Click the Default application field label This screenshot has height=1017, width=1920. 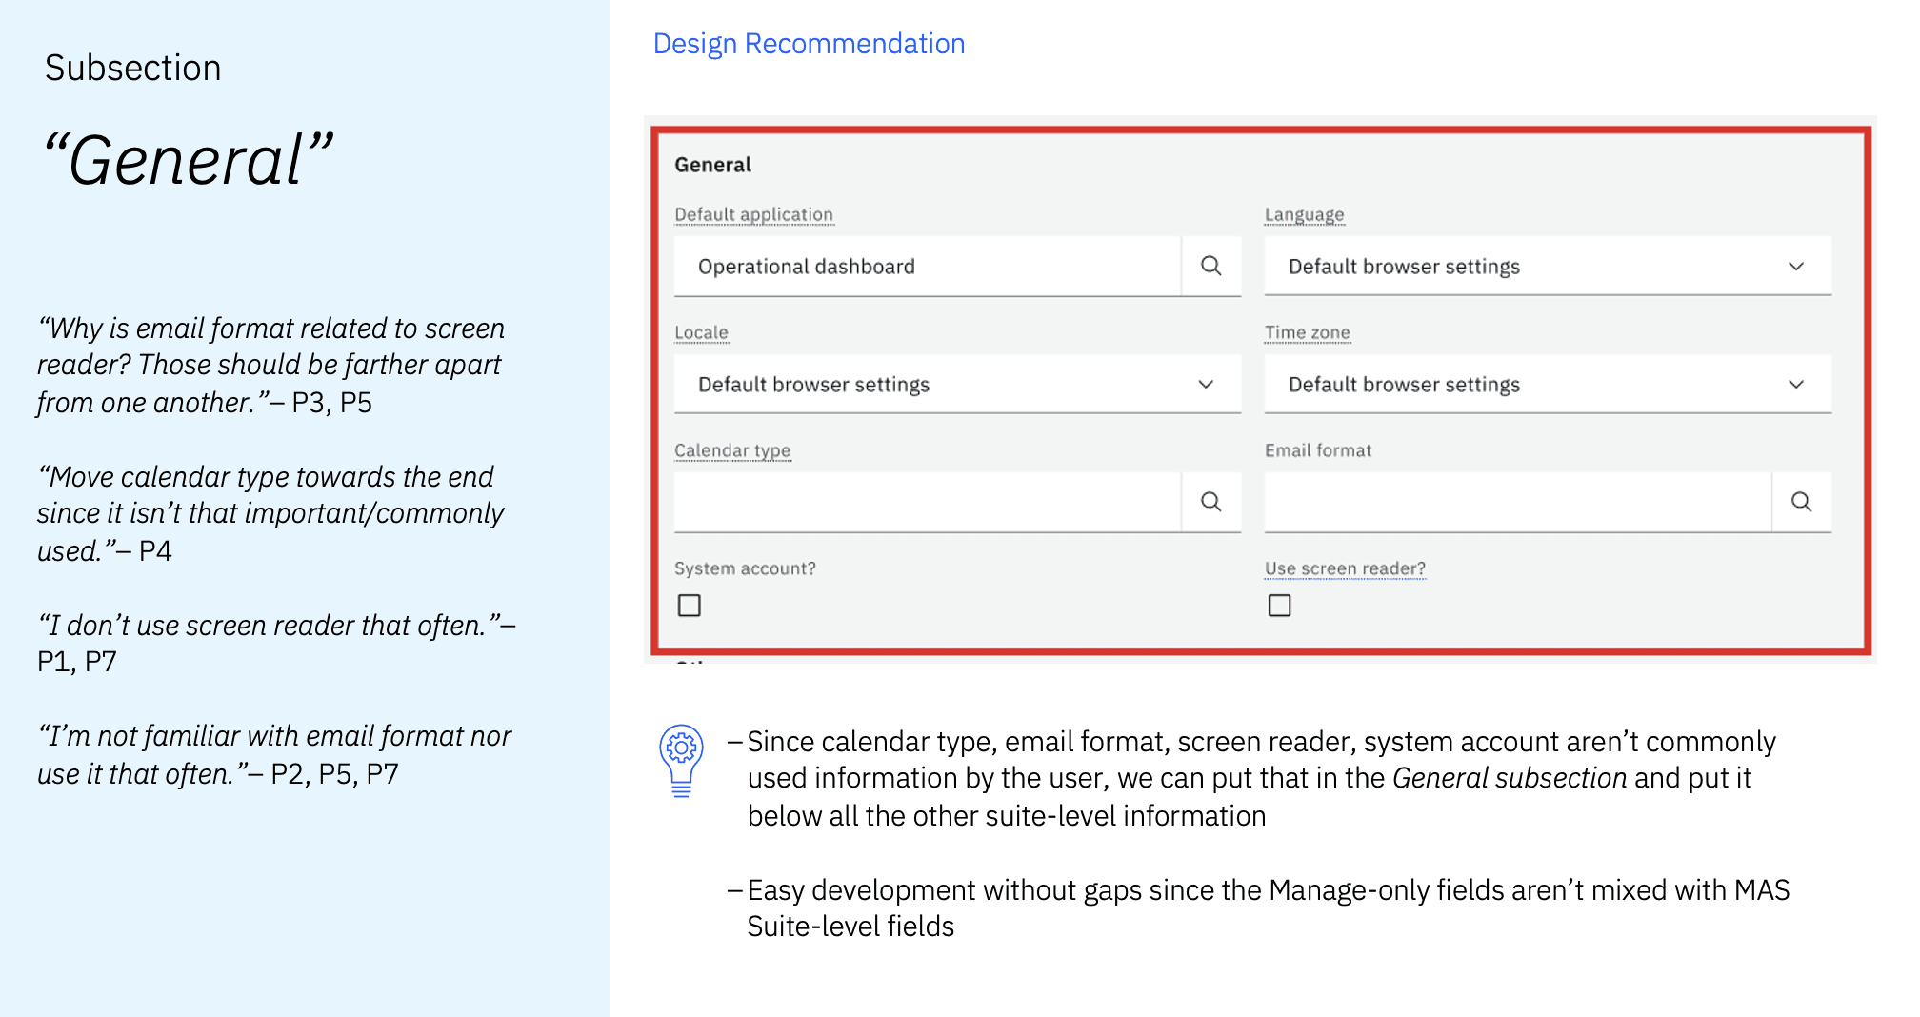click(753, 215)
